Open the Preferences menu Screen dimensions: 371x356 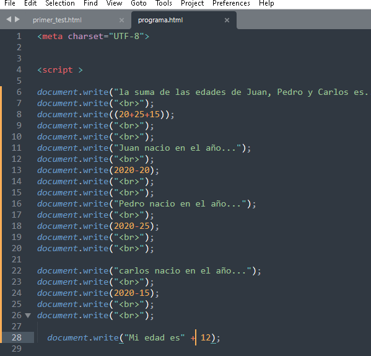(x=231, y=3)
